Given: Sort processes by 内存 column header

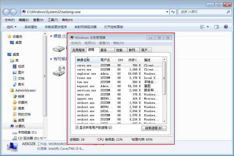Looking at the screenshot, I should [x=133, y=60].
